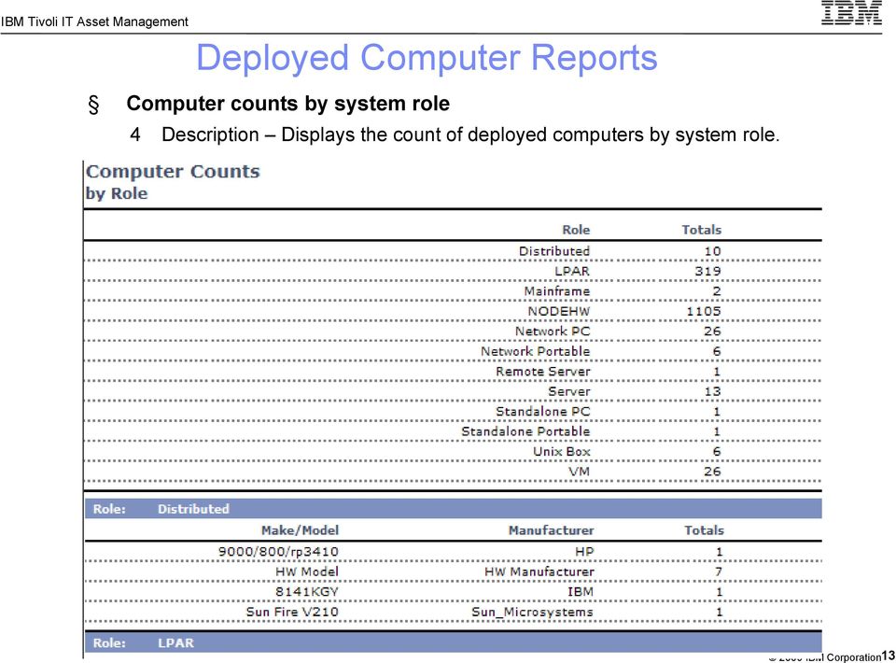Click the 'Totals' header in the Distributed section
Viewport: 896px width, 663px height.
click(704, 530)
